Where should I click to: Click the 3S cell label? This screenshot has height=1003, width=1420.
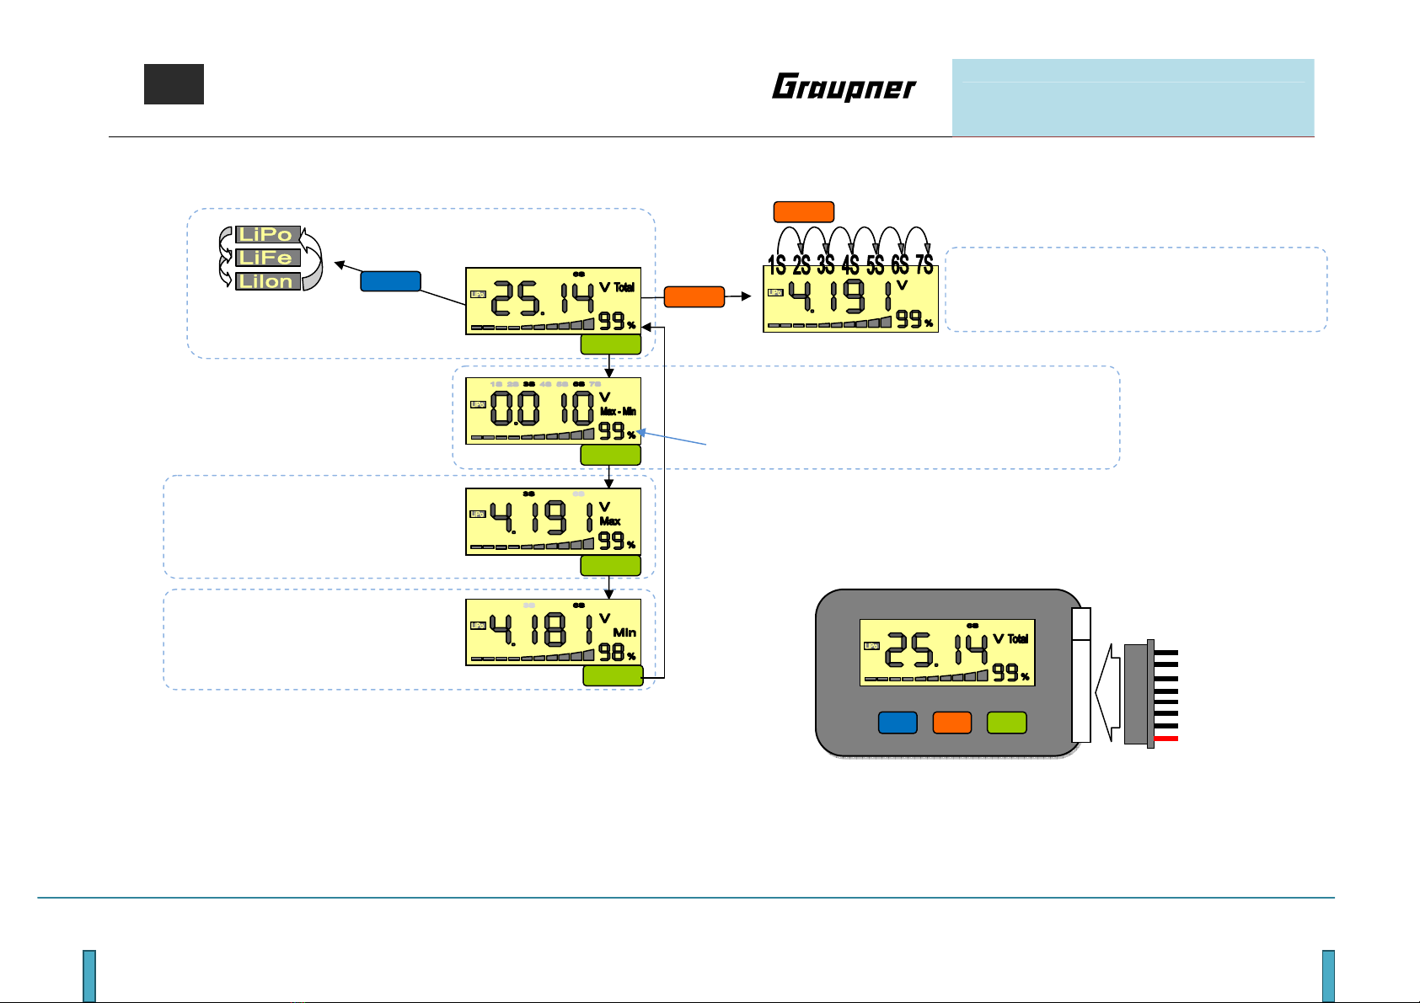[x=826, y=265]
